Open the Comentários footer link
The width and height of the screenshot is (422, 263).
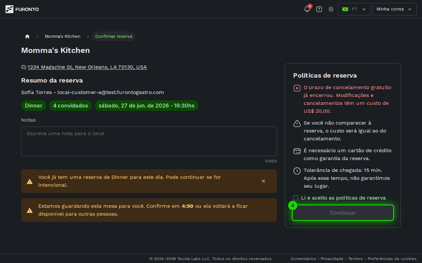coord(303,259)
